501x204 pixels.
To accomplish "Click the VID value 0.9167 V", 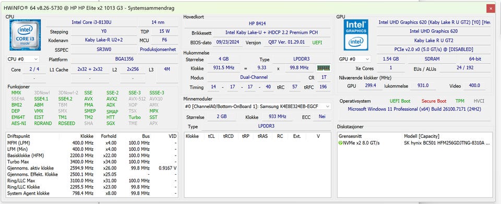I will tap(168, 168).
